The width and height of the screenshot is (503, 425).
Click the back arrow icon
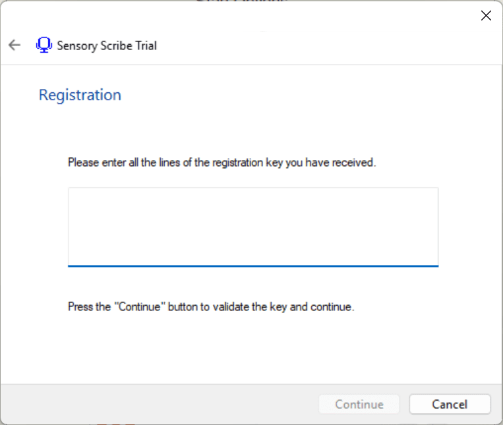pyautogui.click(x=15, y=45)
